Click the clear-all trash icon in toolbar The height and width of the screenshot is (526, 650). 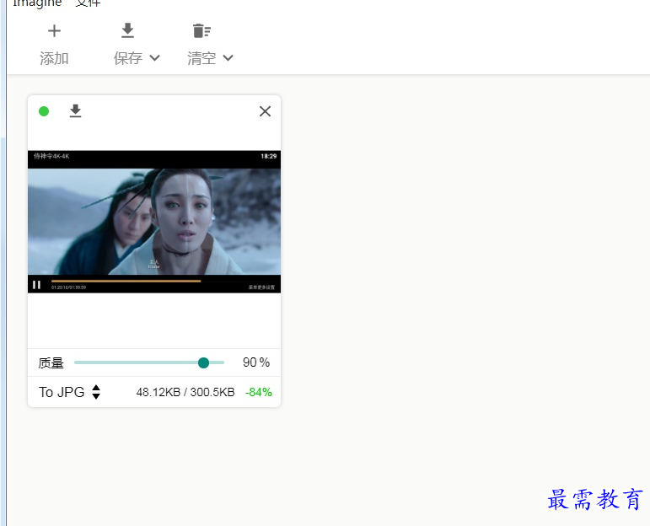[201, 31]
